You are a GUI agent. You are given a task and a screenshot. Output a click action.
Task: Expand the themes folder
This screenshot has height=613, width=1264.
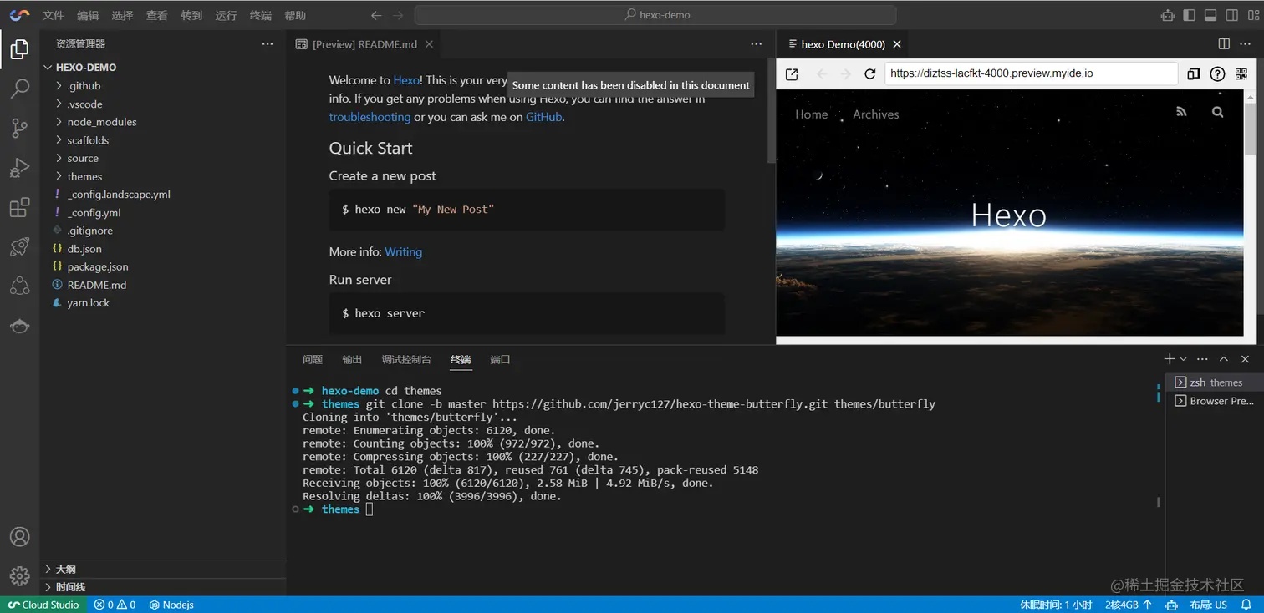point(163,176)
